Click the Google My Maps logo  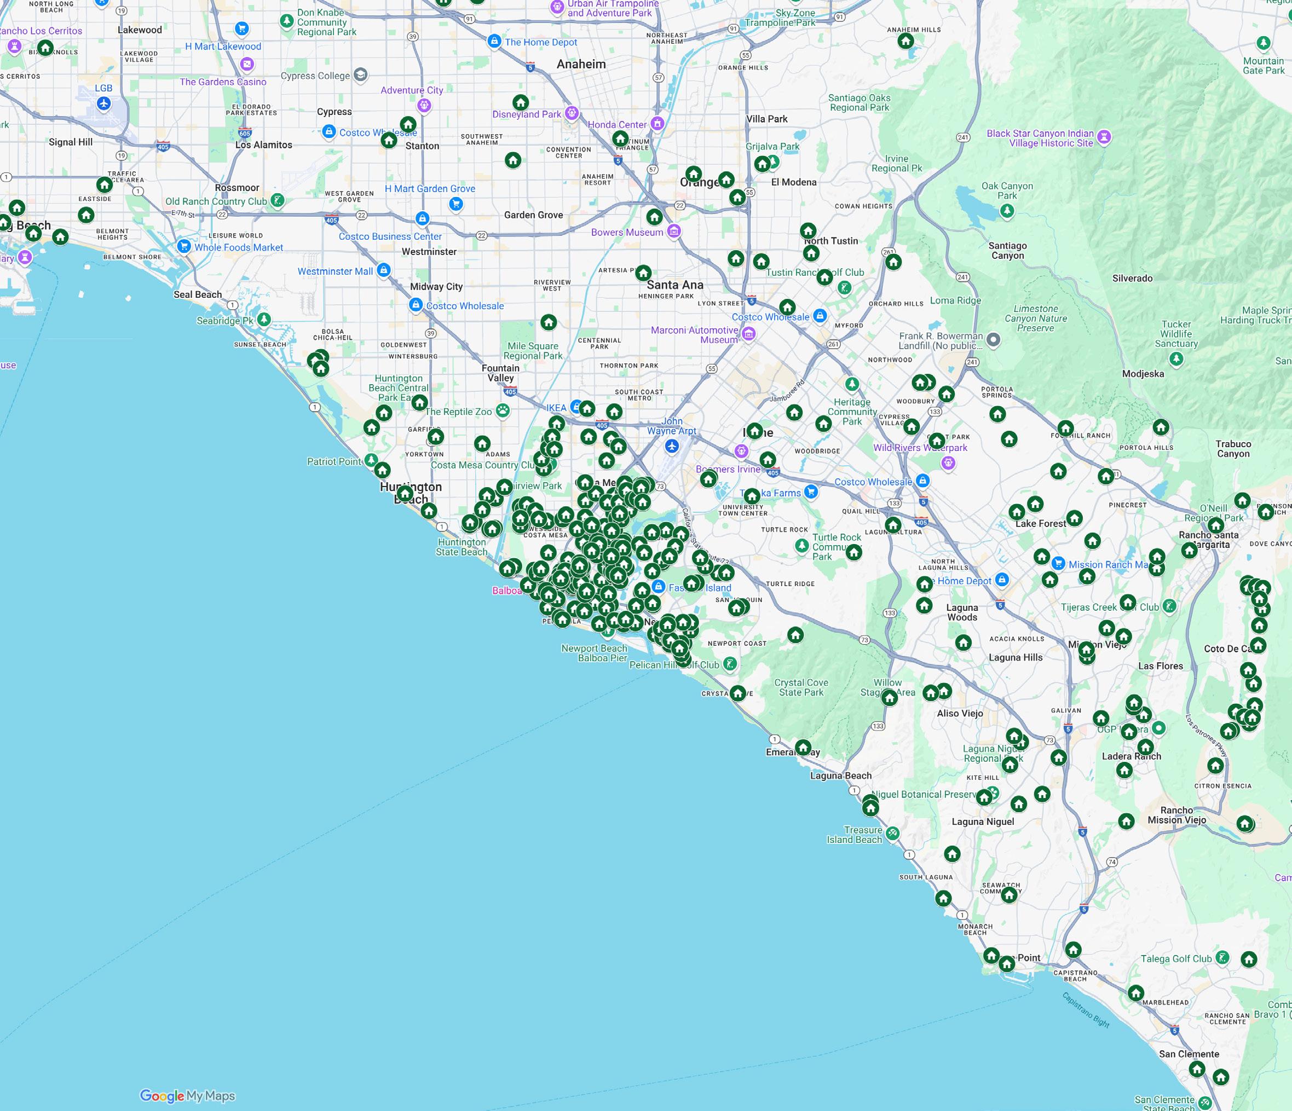pyautogui.click(x=187, y=1096)
